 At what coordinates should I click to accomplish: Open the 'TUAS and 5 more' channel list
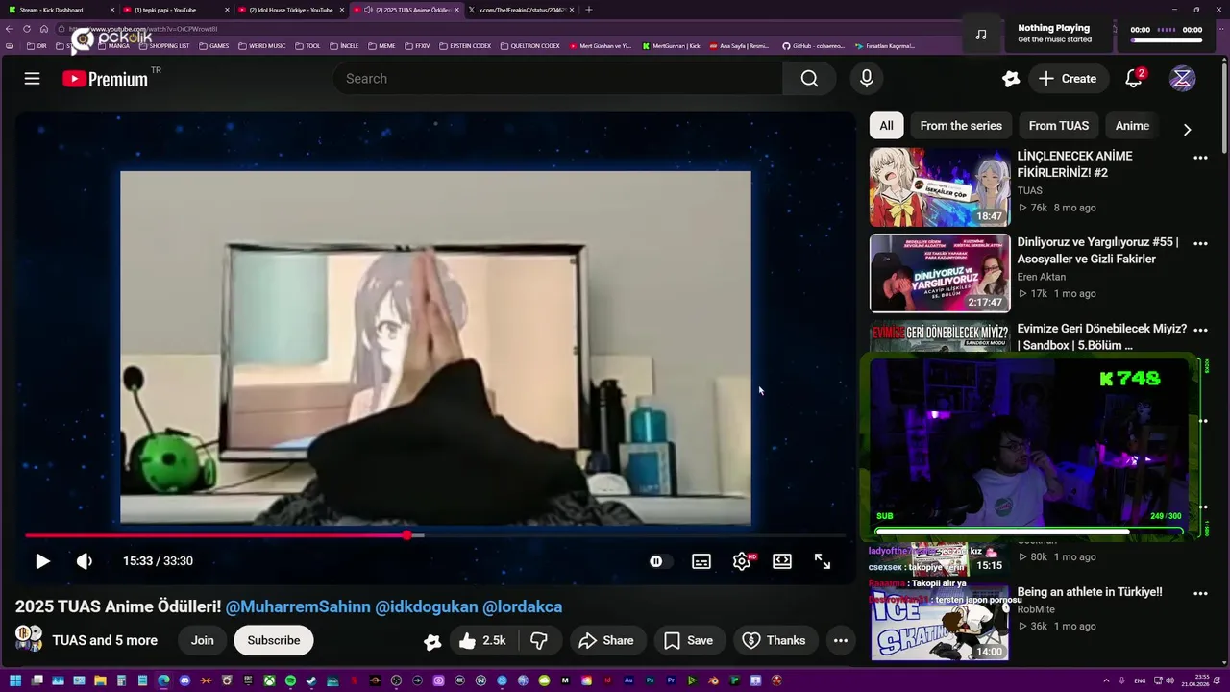click(x=105, y=640)
